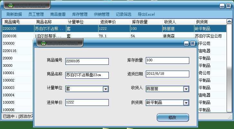Click the 导出Excel menu item
This screenshot has width=234, height=129.
tap(146, 14)
